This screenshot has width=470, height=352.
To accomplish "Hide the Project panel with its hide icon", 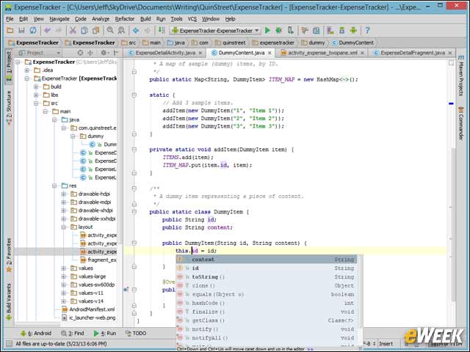I will [116, 53].
